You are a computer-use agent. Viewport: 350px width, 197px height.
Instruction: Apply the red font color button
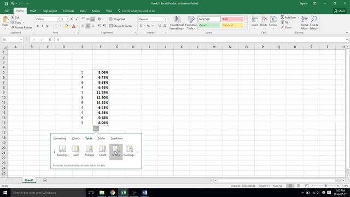click(74, 26)
